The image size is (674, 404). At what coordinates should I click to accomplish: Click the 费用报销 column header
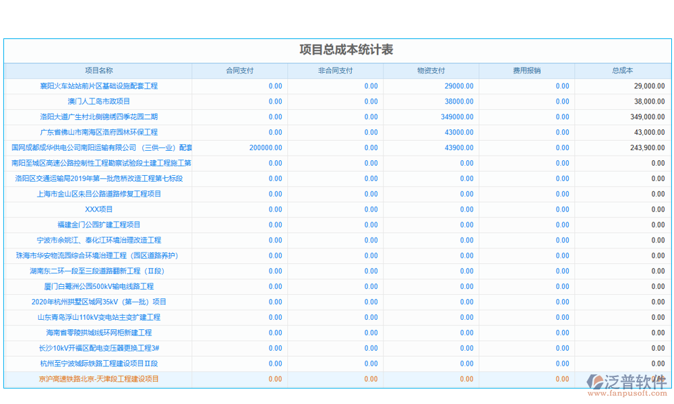click(526, 71)
